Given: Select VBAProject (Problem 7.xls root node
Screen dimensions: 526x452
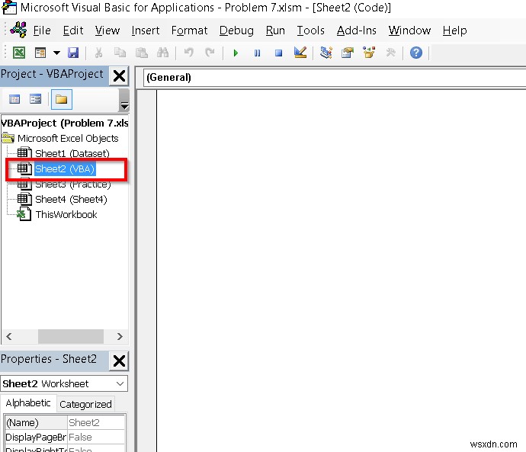Looking at the screenshot, I should pyautogui.click(x=64, y=123).
